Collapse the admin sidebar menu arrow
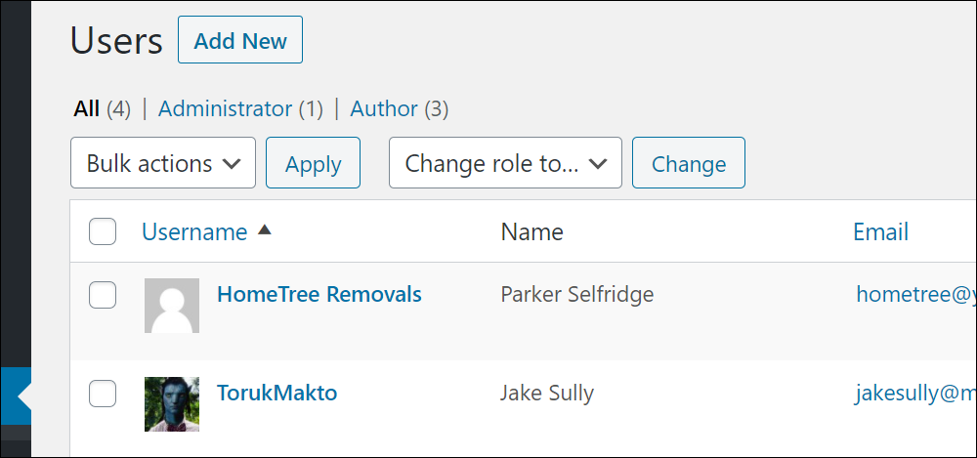The width and height of the screenshot is (977, 458). tap(23, 396)
